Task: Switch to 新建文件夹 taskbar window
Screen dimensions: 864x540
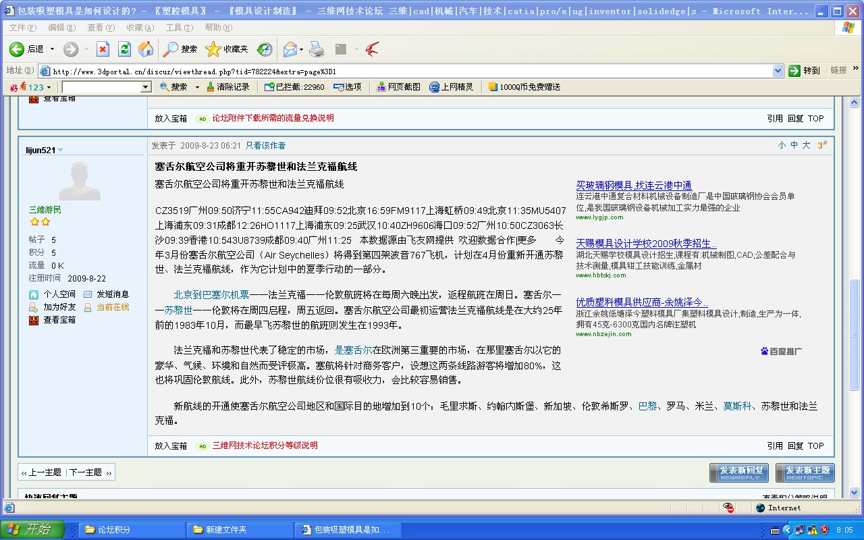Action: click(240, 530)
